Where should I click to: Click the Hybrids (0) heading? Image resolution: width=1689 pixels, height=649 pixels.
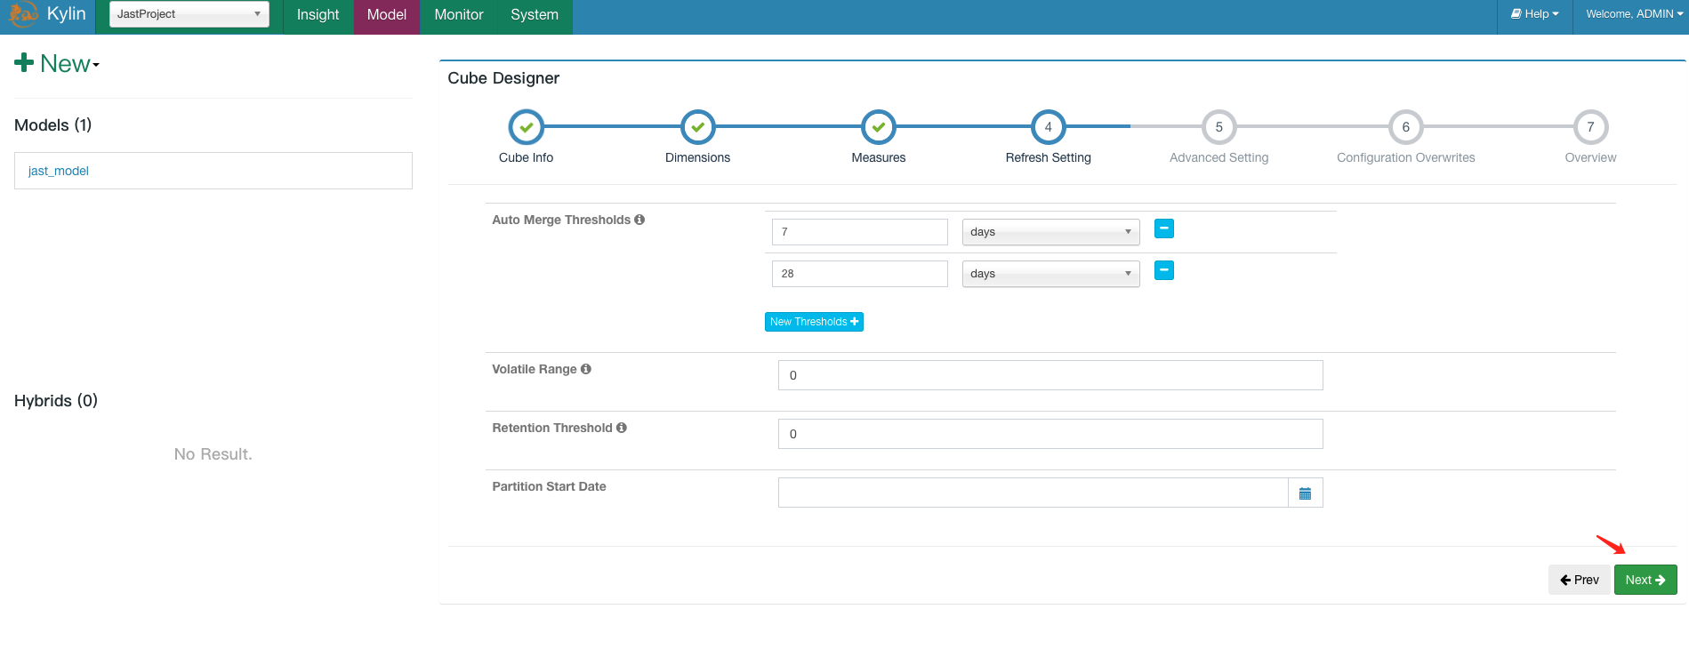[x=56, y=401]
